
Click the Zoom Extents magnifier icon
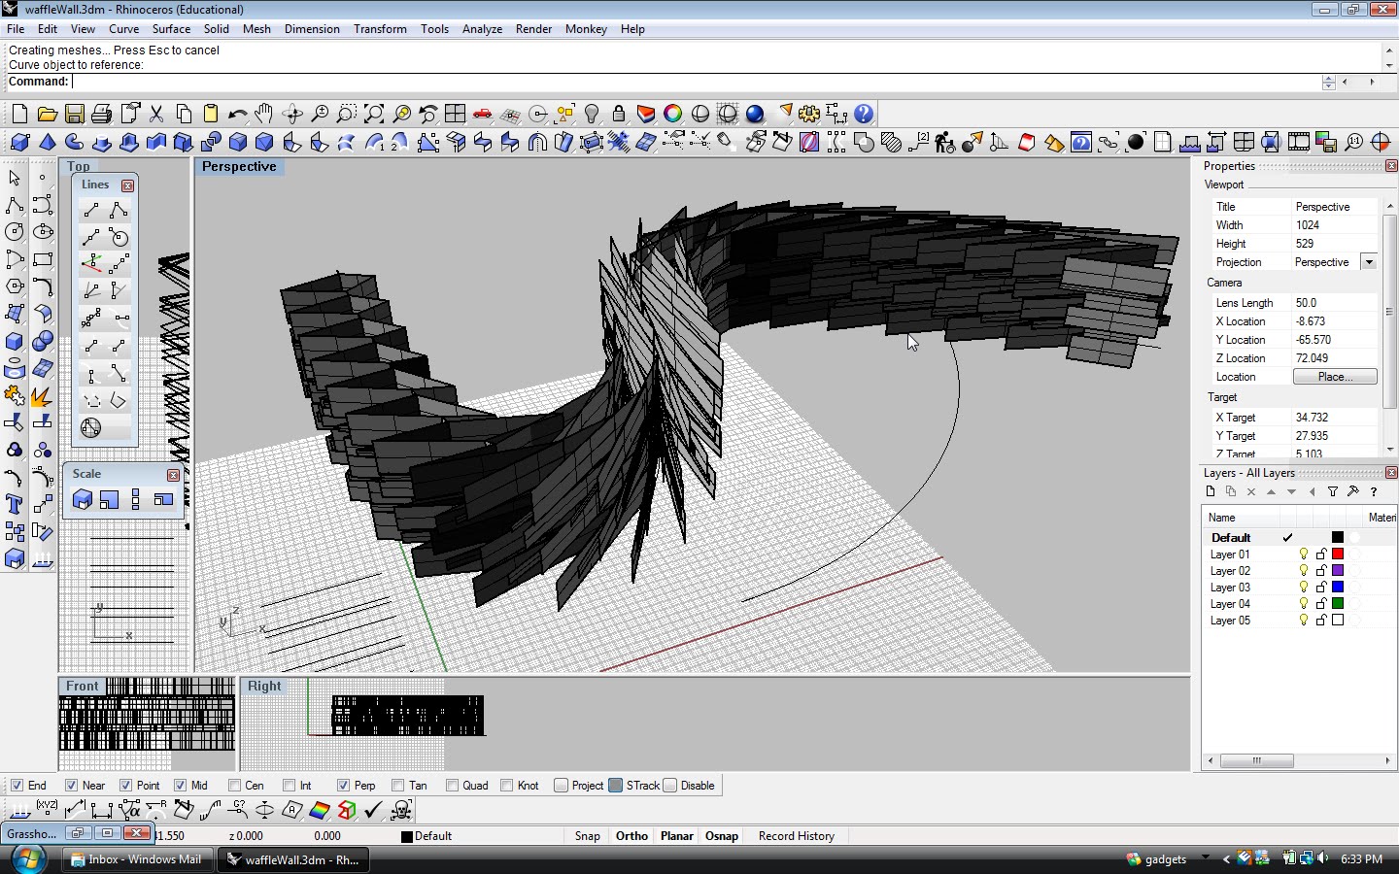coord(374,115)
